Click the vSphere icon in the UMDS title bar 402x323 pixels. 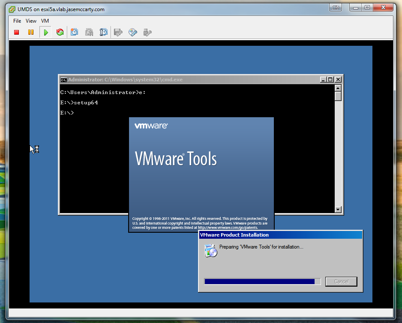12,9
